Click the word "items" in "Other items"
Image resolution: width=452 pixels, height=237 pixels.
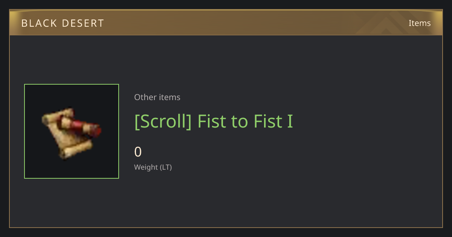(x=169, y=97)
